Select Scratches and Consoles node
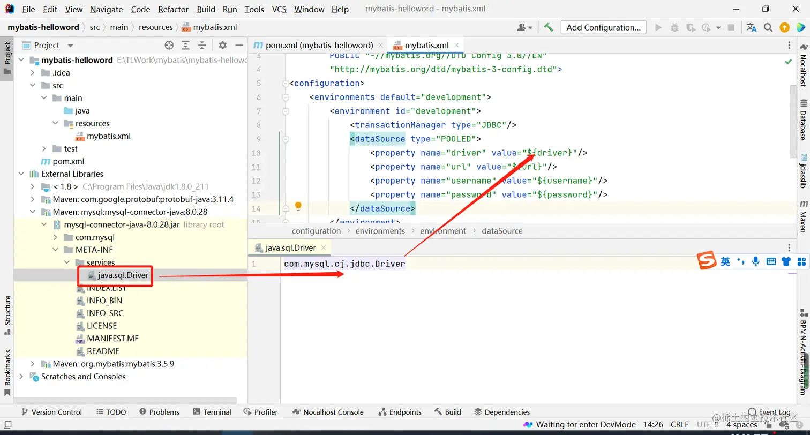 tap(83, 377)
